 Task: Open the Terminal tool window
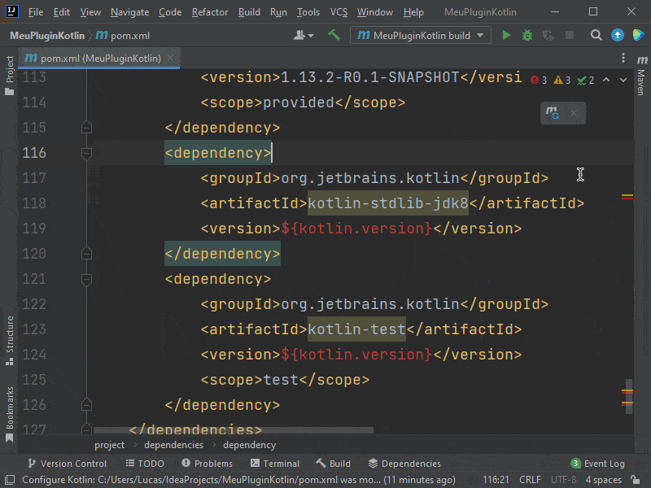[275, 464]
